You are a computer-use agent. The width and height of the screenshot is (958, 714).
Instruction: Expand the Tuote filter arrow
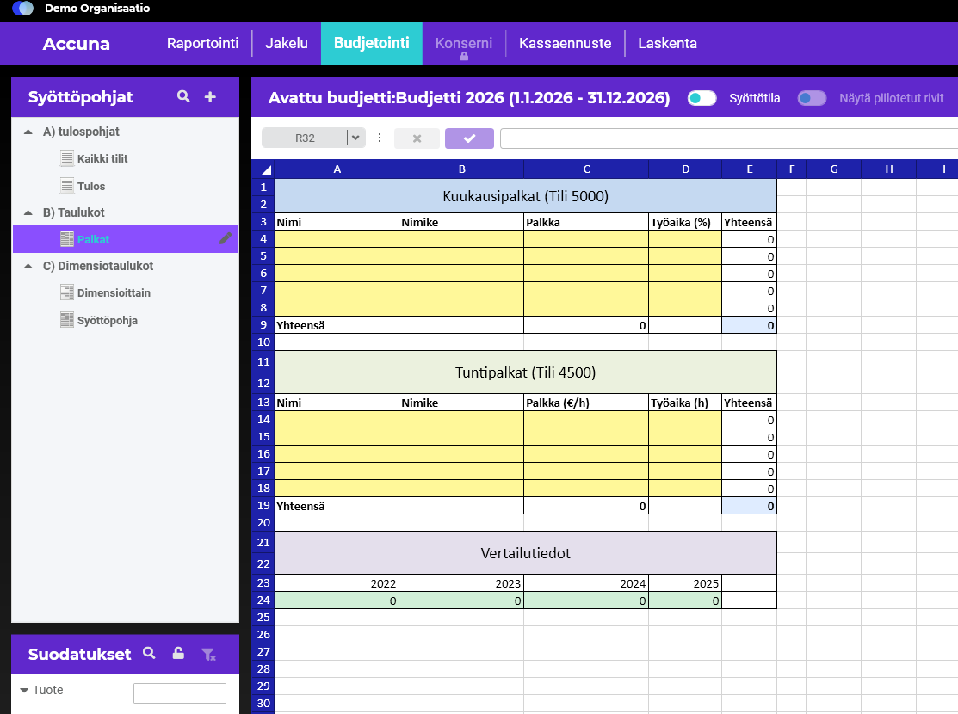(24, 690)
